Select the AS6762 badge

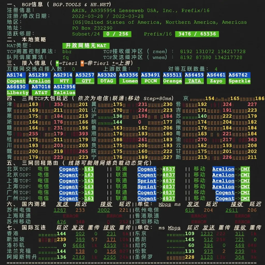239,75
